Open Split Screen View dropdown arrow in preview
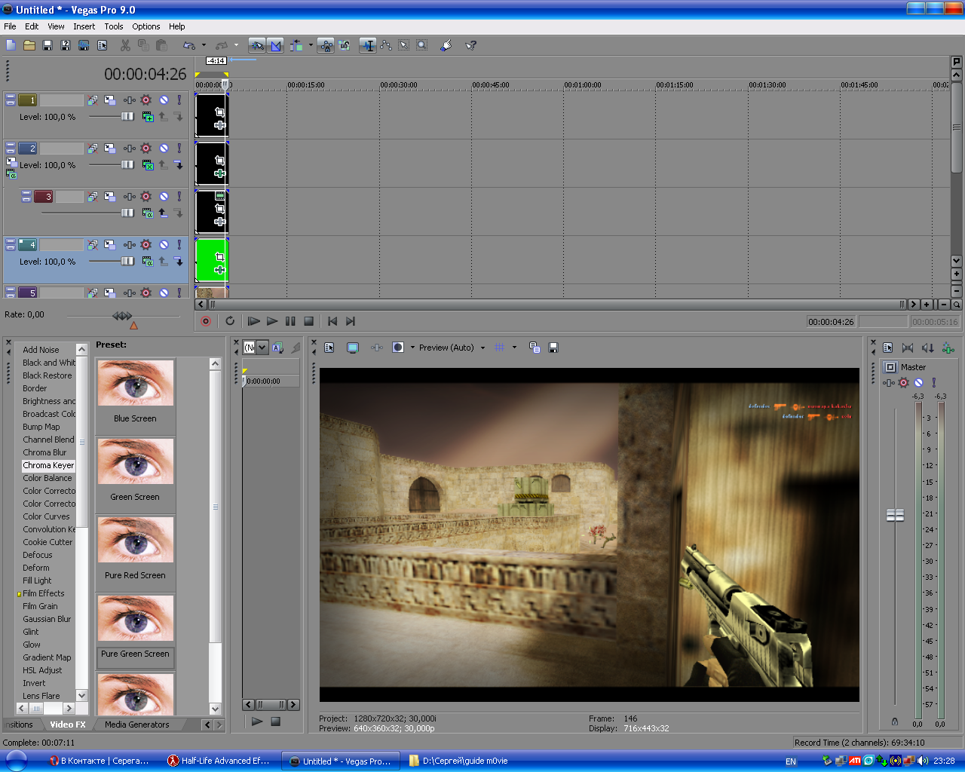Screen dimensions: 965x772 412,348
